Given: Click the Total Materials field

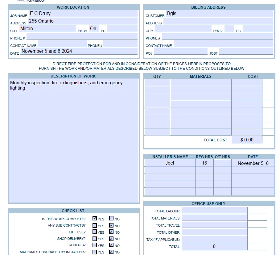Looking at the screenshot, I should point(215,218).
